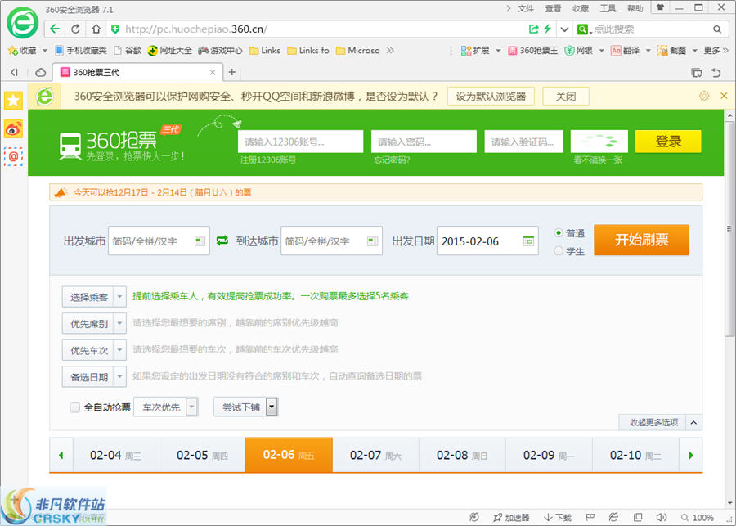Open the 下载 downloads in status bar

[x=557, y=517]
